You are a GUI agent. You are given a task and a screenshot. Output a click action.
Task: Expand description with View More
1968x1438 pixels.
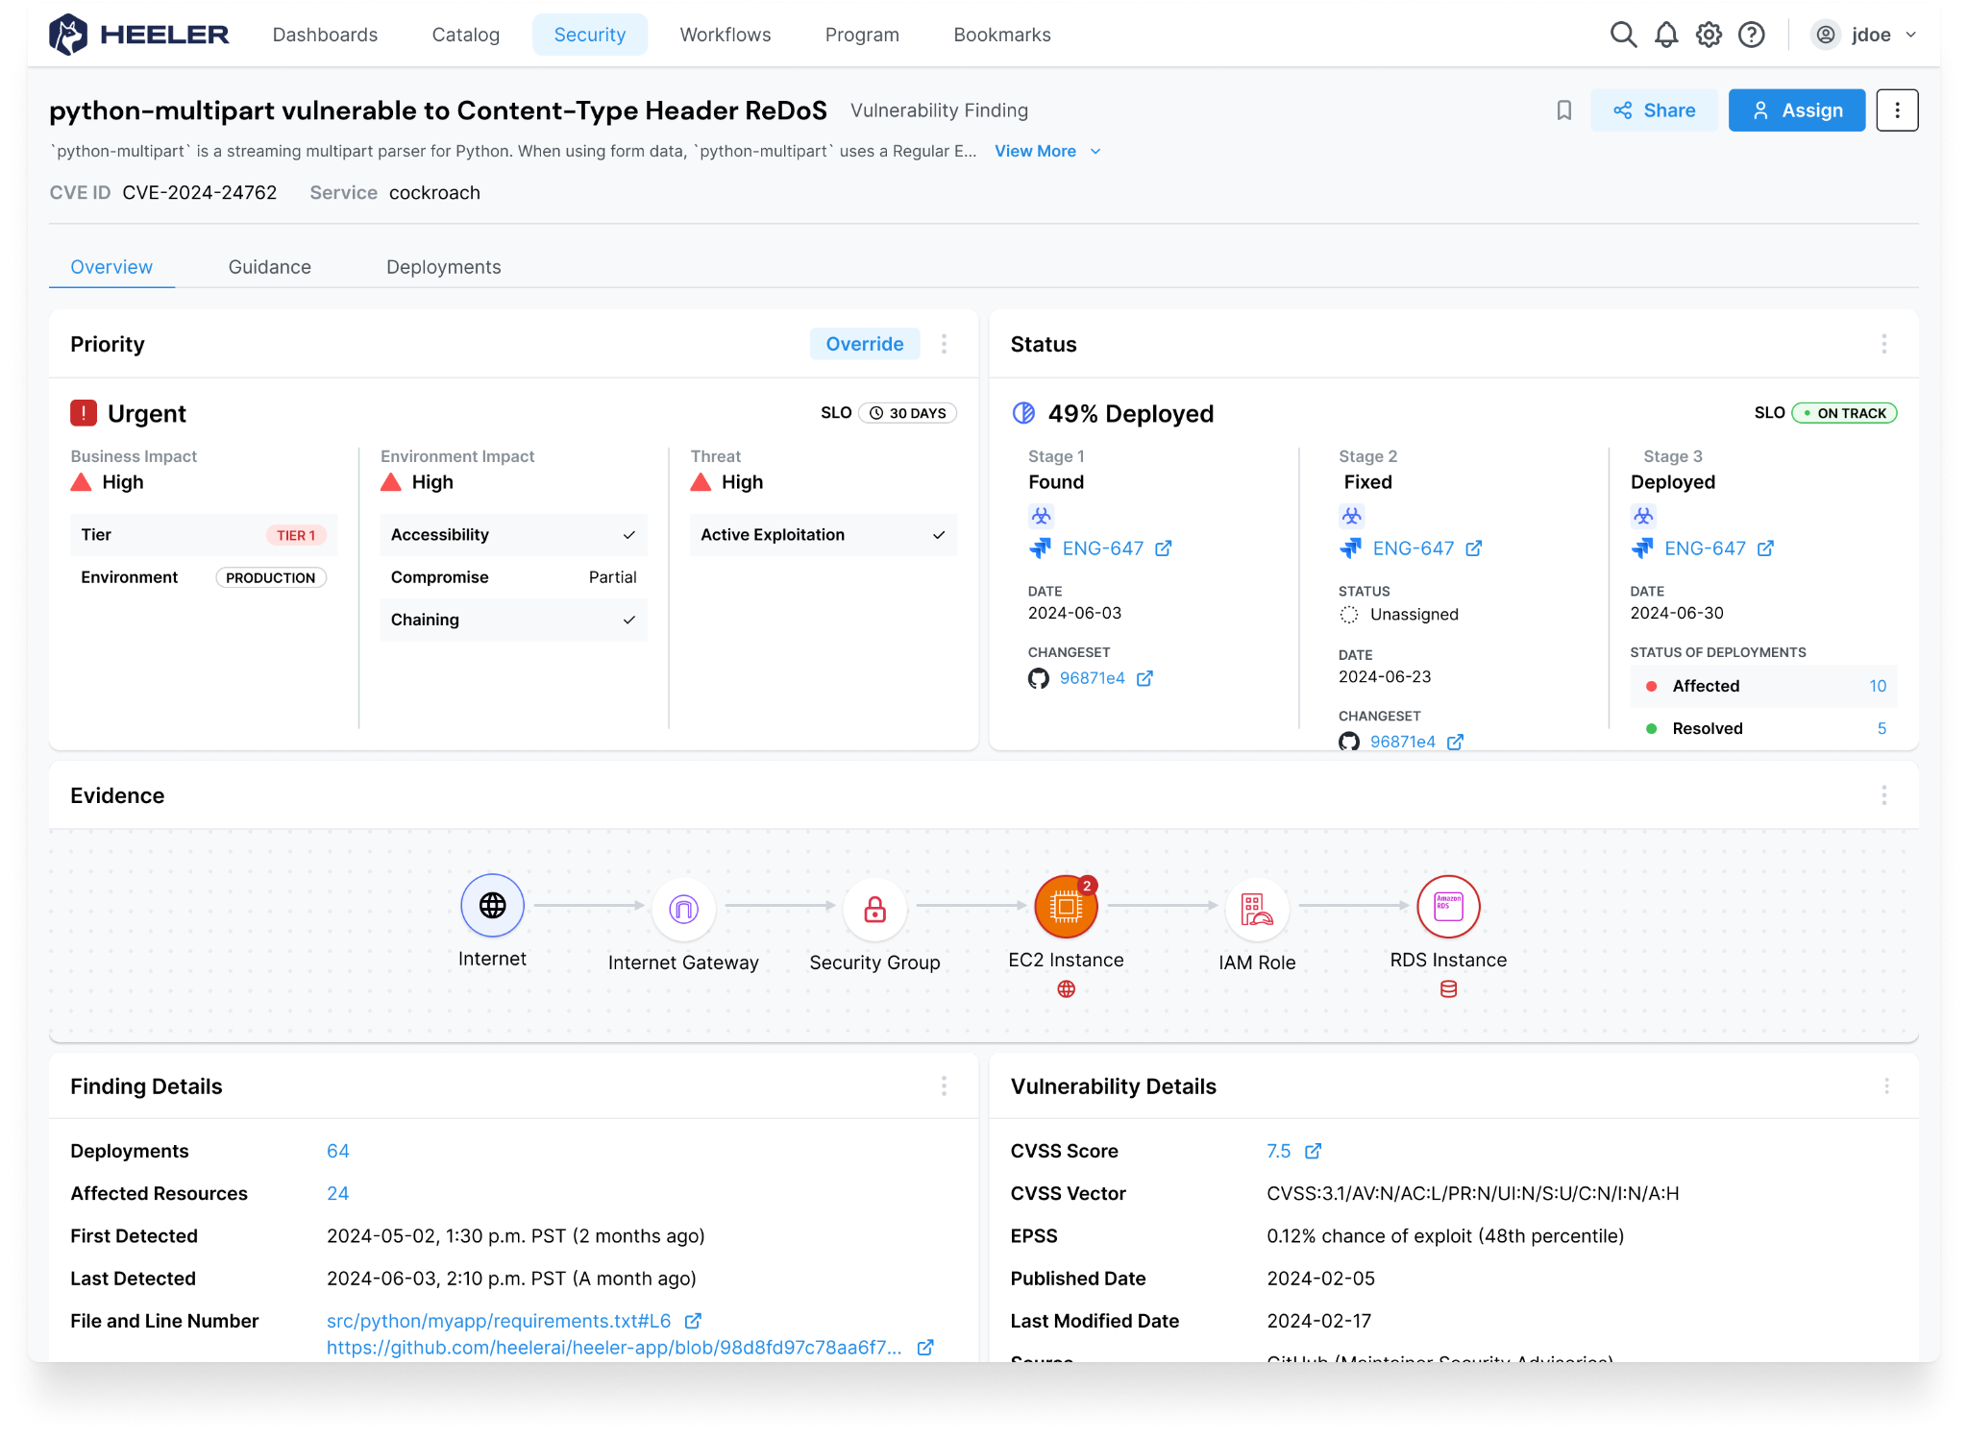point(1047,151)
